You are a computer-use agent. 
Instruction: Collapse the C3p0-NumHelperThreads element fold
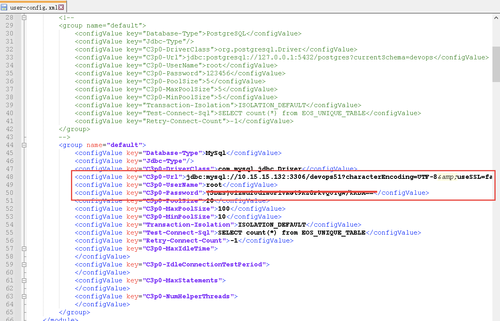pos(24,296)
